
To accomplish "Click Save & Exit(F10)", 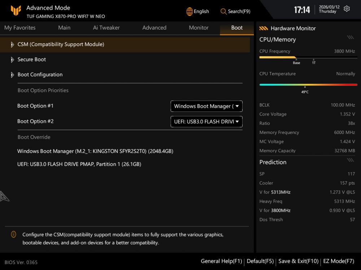I will pyautogui.click(x=298, y=261).
